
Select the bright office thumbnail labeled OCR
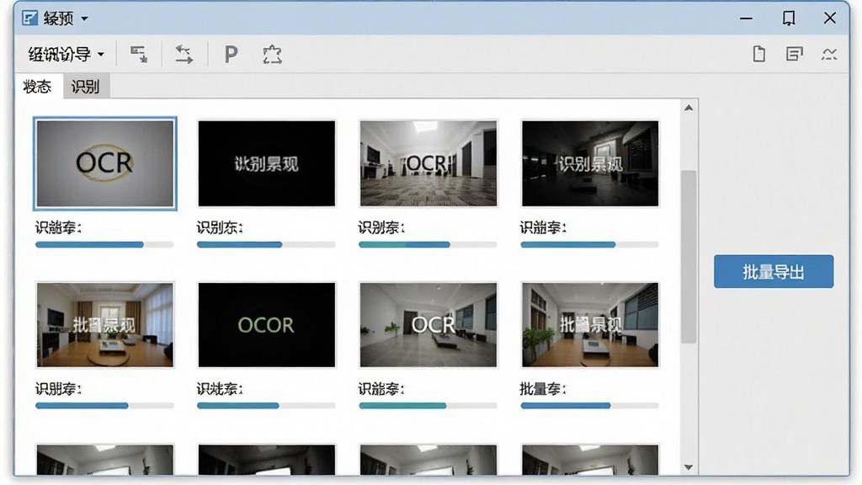pos(428,163)
